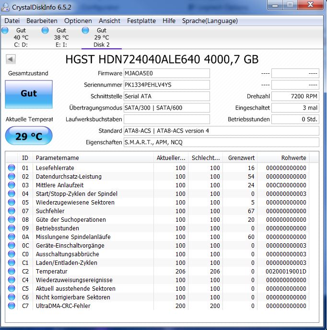Screen dimensions: 327x330
Task: Click status orb of Lesefehlerrate row
Action: coord(12,168)
